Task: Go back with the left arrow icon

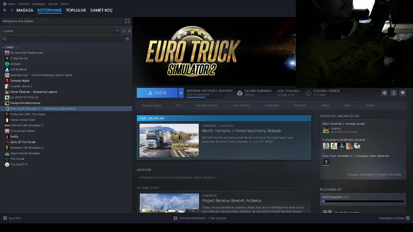Action: (x=5, y=10)
